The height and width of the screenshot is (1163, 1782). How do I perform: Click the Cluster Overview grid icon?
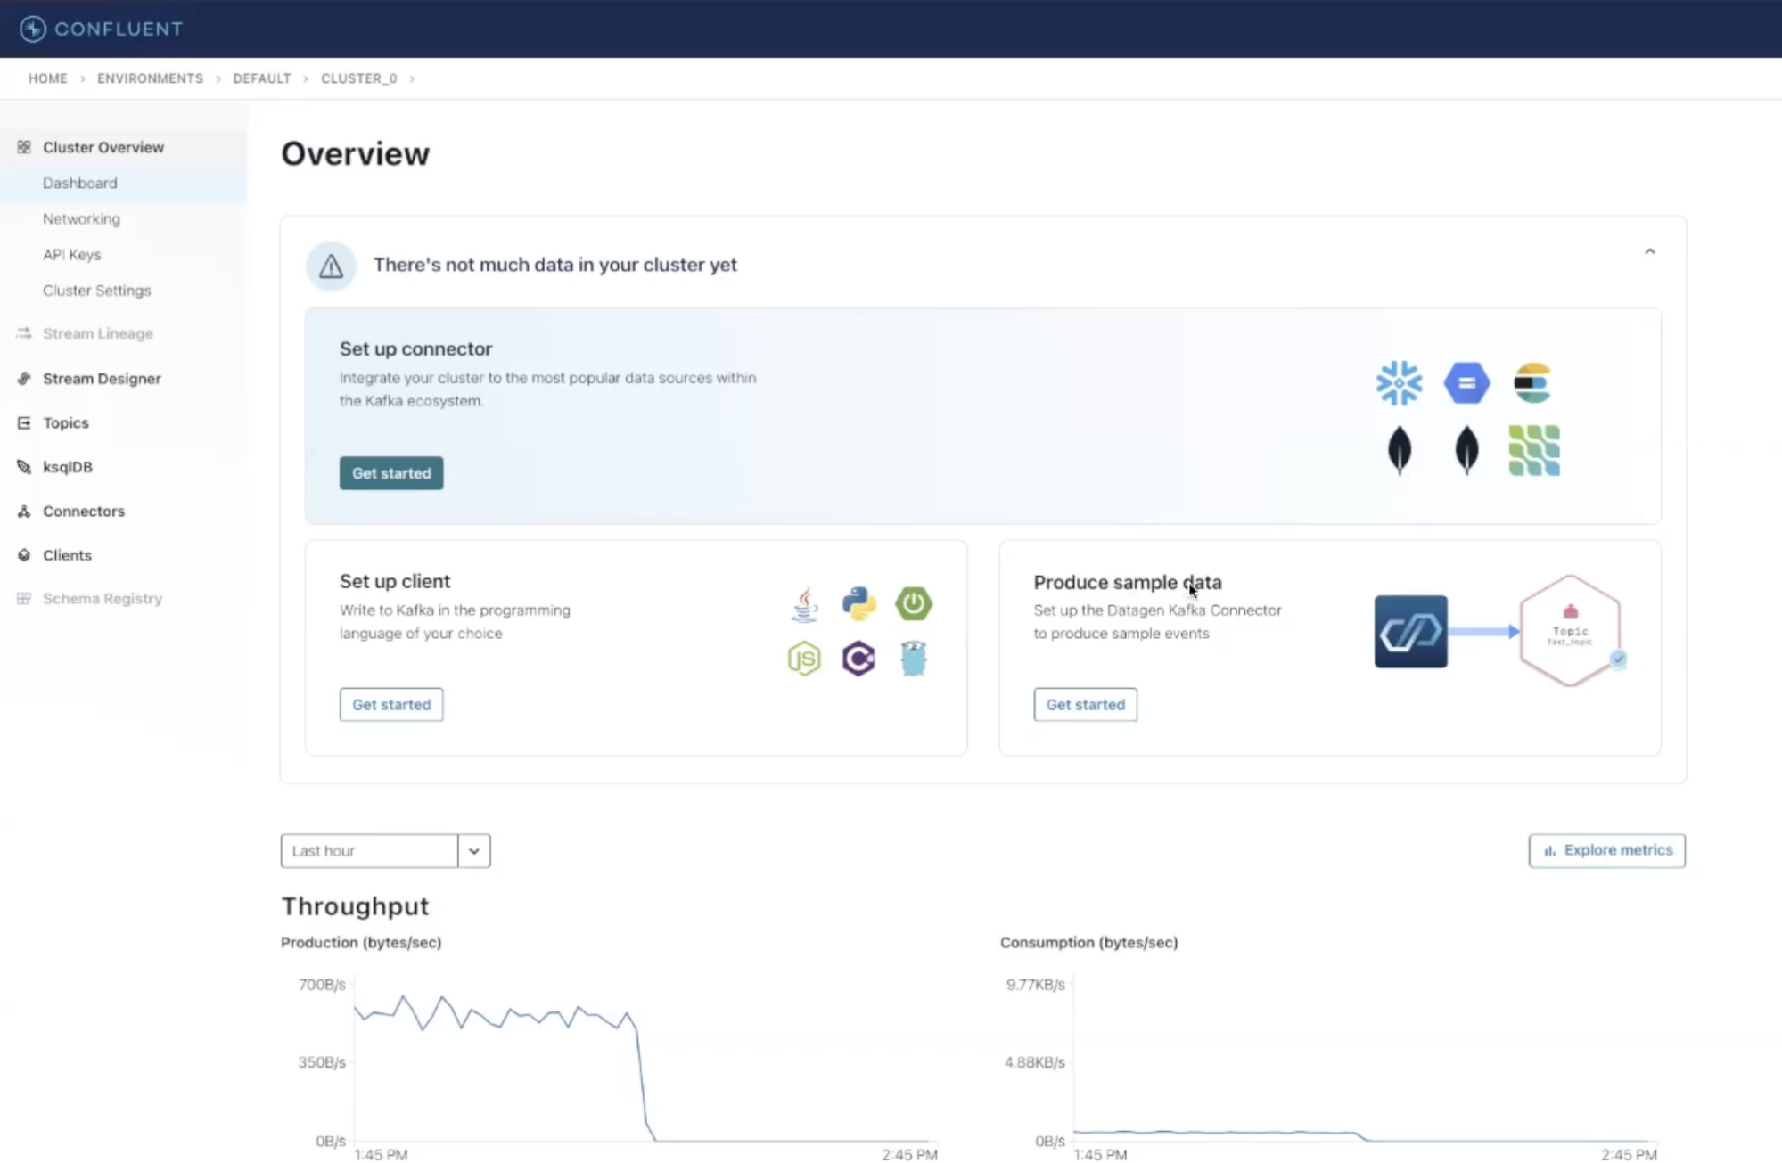click(24, 147)
